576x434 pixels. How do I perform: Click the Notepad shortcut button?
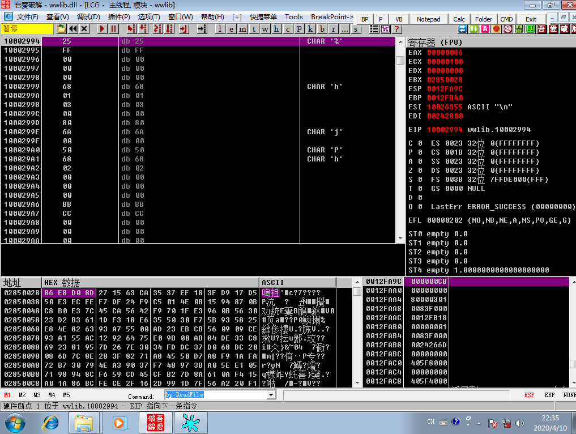point(428,19)
